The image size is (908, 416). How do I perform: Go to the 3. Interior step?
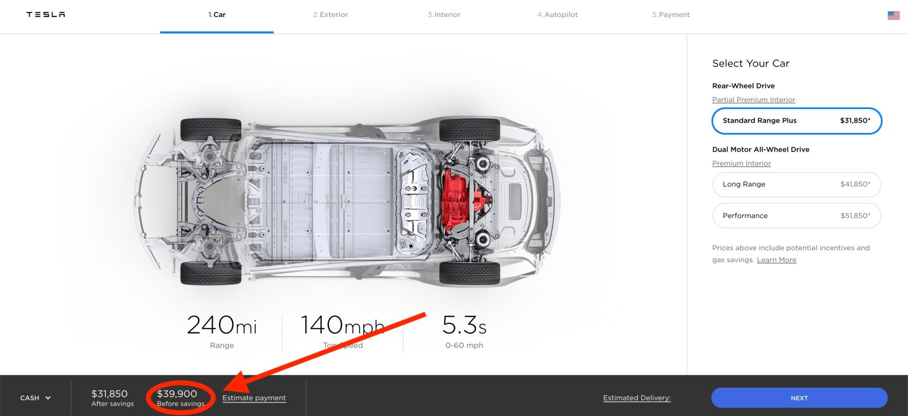(444, 15)
